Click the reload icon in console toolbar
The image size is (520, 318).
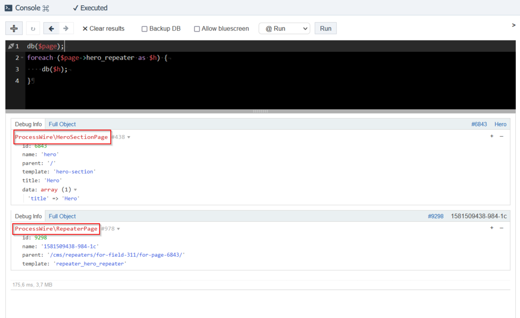33,29
